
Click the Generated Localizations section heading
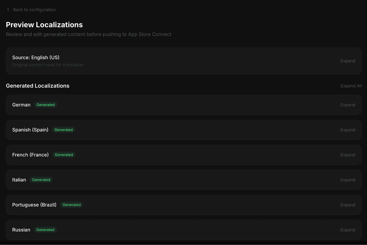click(x=38, y=86)
